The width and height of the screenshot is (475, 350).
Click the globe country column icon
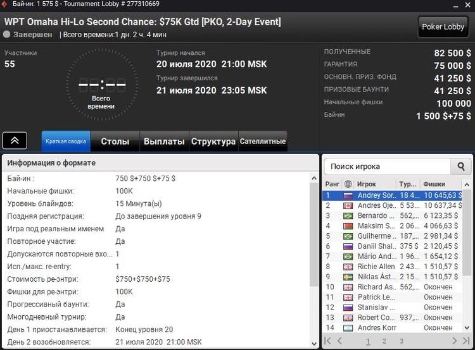point(348,184)
